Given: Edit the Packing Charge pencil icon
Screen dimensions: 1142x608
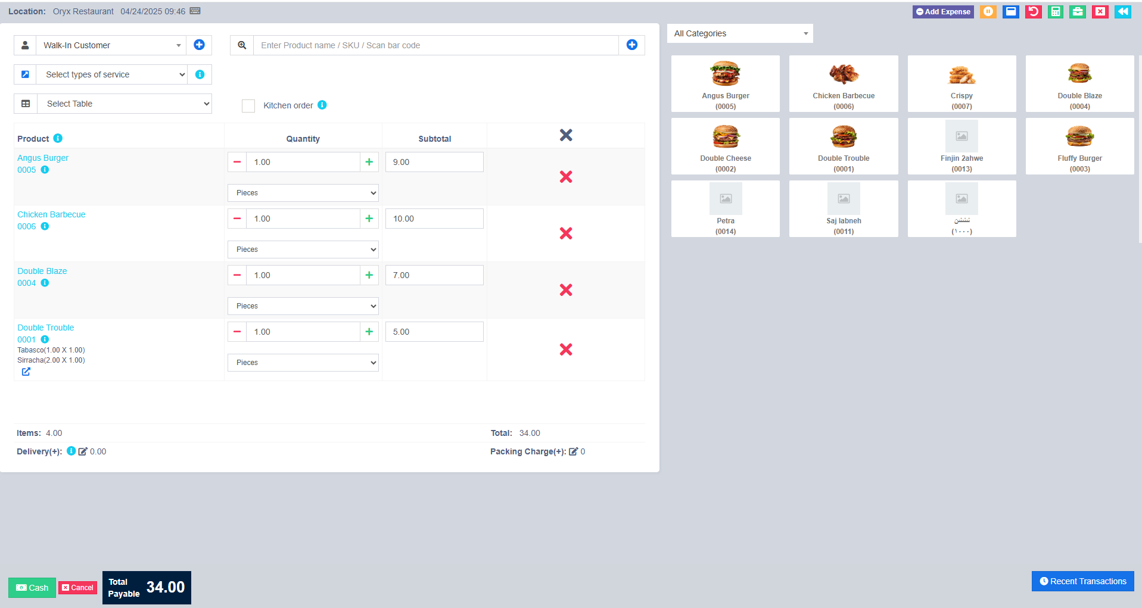Looking at the screenshot, I should [573, 451].
